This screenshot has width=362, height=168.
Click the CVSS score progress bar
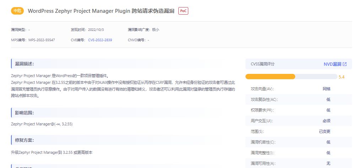[x=291, y=77]
